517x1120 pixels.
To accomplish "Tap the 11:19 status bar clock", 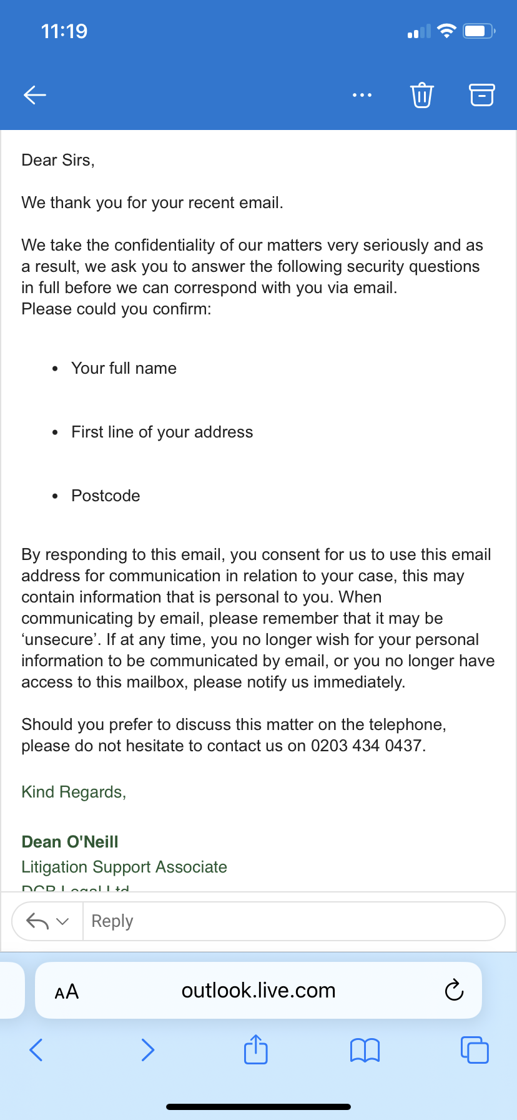I will click(x=64, y=31).
